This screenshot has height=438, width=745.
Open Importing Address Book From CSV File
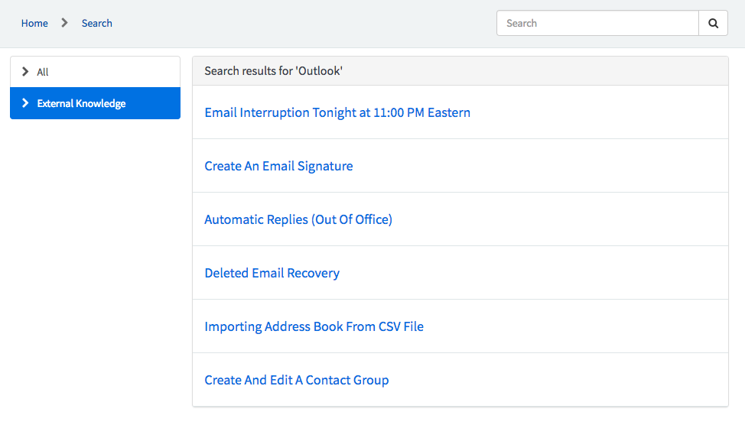[x=314, y=327]
